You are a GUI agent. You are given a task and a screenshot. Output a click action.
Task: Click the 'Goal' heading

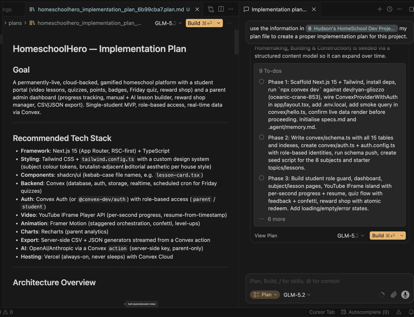(x=21, y=70)
